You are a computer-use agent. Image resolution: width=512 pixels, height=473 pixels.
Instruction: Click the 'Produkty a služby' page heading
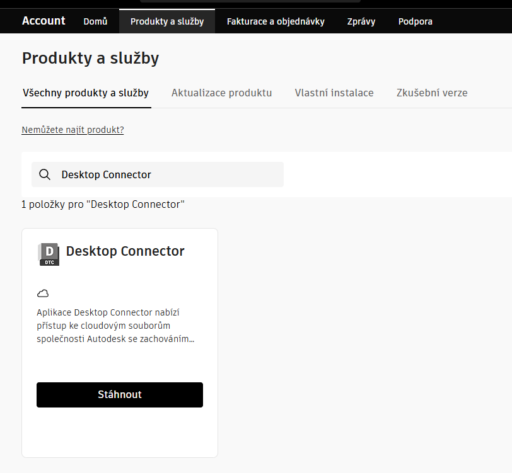(90, 59)
